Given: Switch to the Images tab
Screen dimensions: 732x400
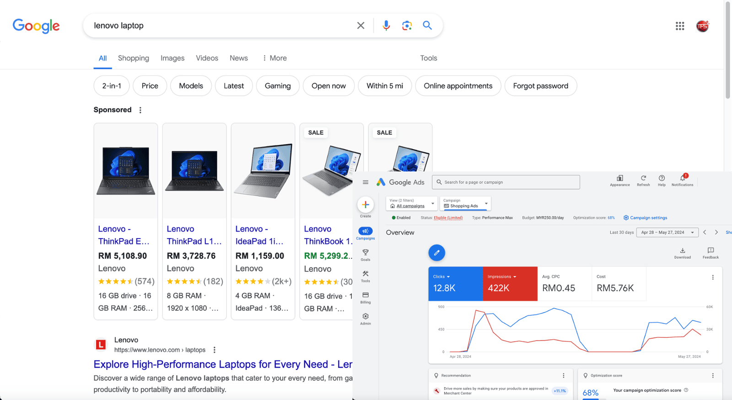Looking at the screenshot, I should 172,58.
